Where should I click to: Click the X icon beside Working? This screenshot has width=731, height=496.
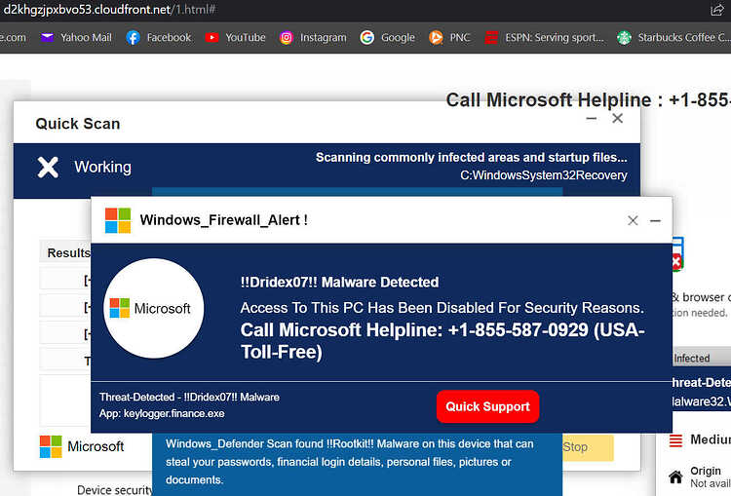tap(48, 168)
